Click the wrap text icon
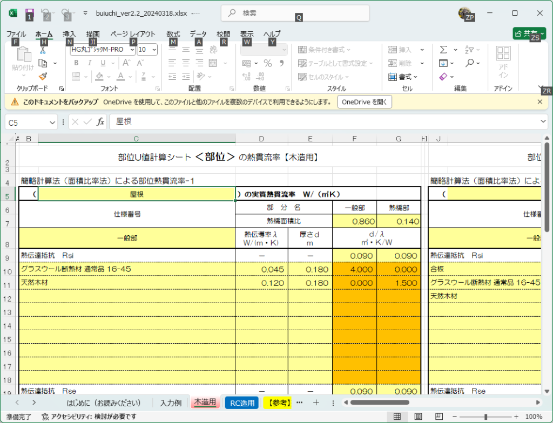The height and width of the screenshot is (423, 553). point(213,50)
